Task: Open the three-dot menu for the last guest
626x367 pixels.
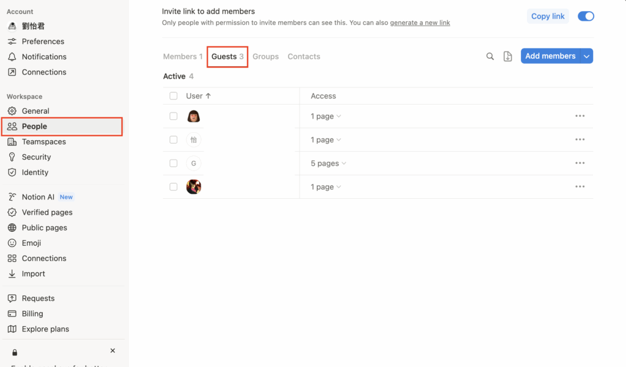Action: point(580,187)
